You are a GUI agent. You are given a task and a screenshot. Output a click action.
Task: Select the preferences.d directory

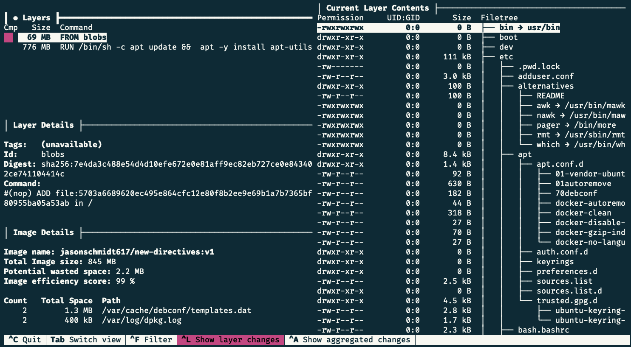tap(567, 271)
